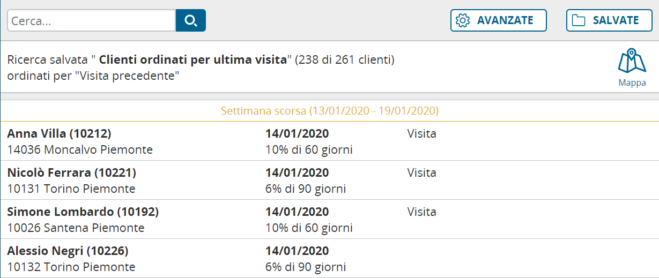Viewport: 659px width, 278px height.
Task: Open AVANZATE advanced search options
Action: tap(499, 20)
